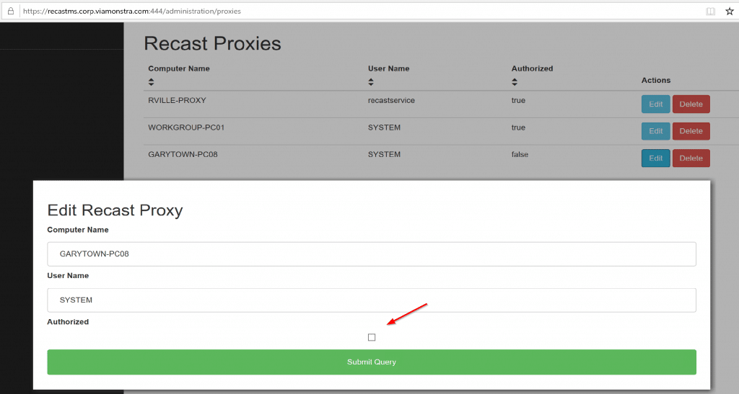Delete the GARYTOWN-PC08 proxy
The height and width of the screenshot is (394, 739).
691,158
